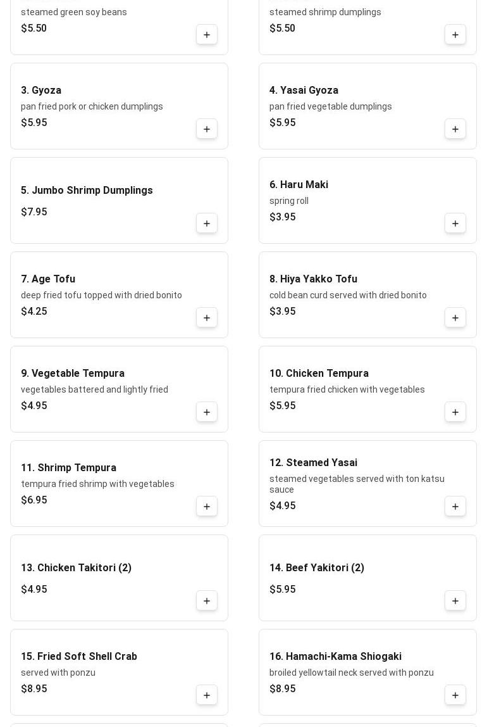Add Fried Soft Shell Crab to order
The width and height of the screenshot is (487, 727).
coord(207,695)
